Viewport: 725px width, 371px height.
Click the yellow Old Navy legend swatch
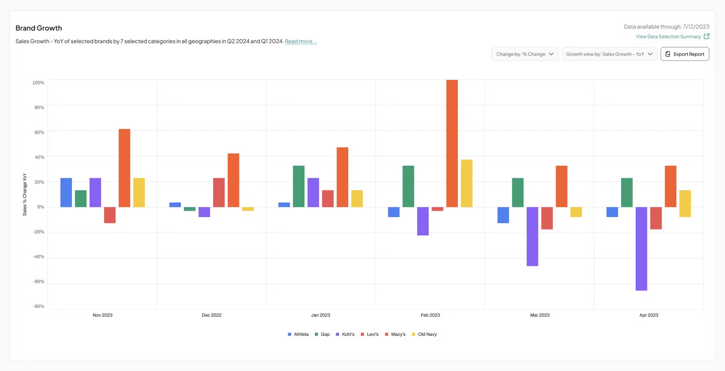pos(413,334)
